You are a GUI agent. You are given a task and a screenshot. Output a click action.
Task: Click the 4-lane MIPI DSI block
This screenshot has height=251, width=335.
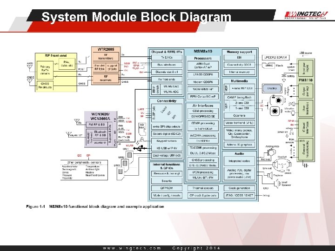[x=242, y=88]
